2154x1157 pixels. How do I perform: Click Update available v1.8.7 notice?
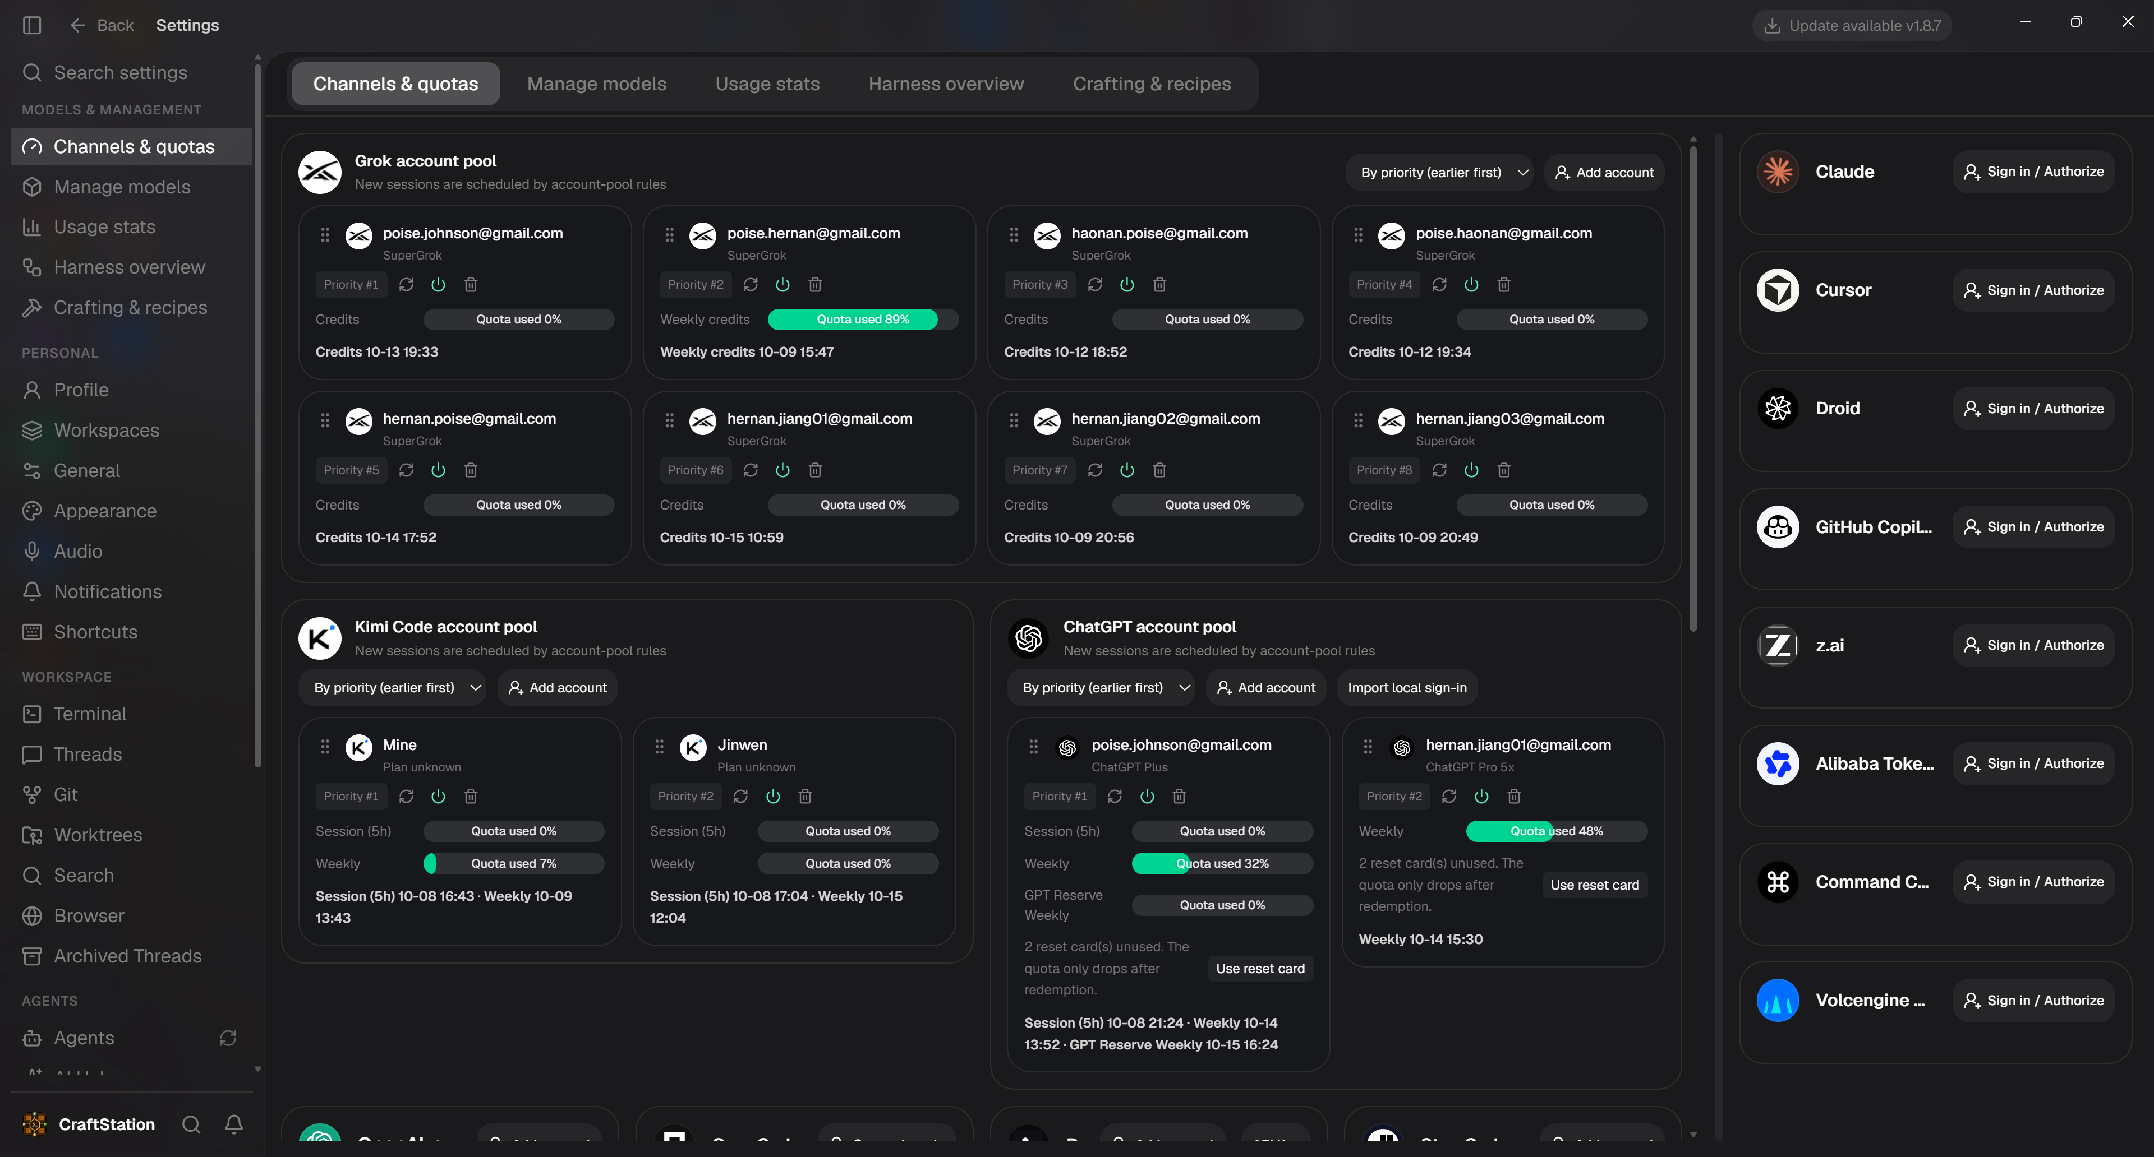[x=1851, y=25]
